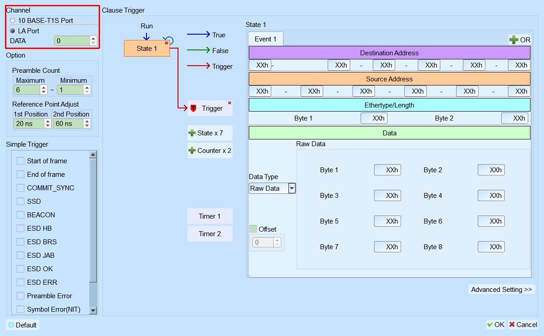The image size is (544, 336).
Task: Click the Simple Trigger list scrollbar thumb
Action: click(x=93, y=220)
